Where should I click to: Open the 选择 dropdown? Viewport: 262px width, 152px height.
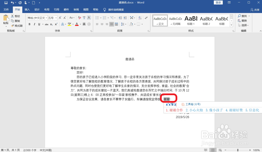(243, 25)
